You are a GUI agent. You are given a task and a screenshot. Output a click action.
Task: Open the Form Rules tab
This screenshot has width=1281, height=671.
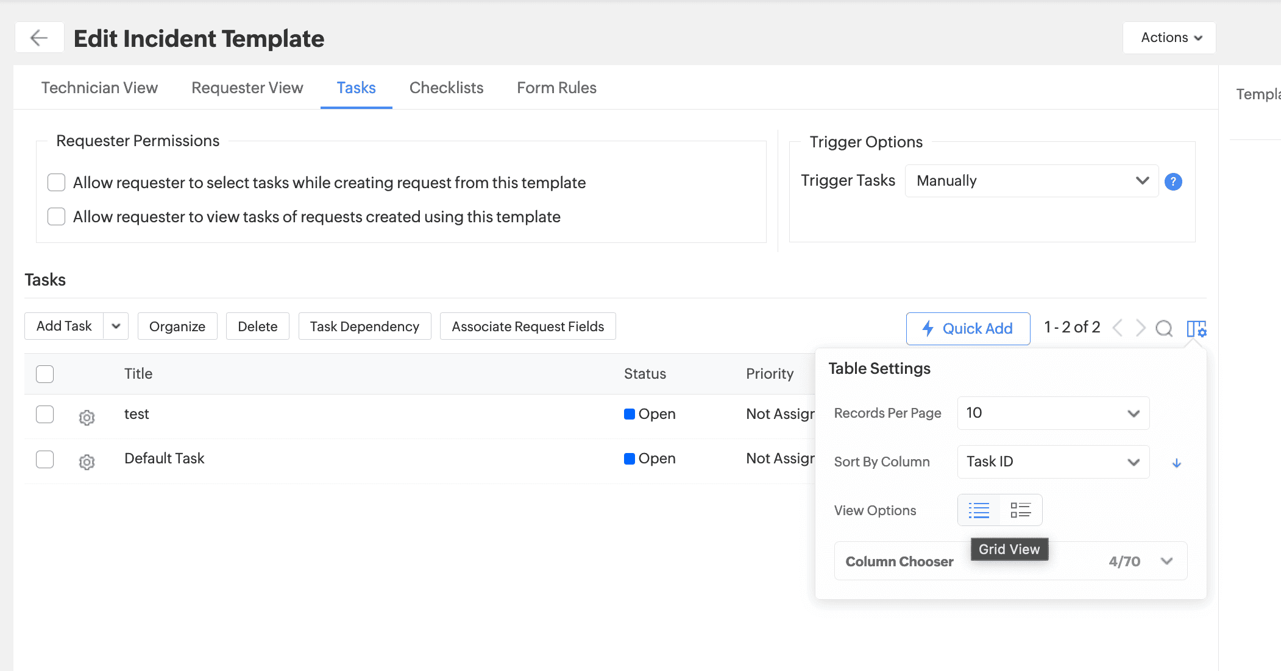tap(556, 88)
